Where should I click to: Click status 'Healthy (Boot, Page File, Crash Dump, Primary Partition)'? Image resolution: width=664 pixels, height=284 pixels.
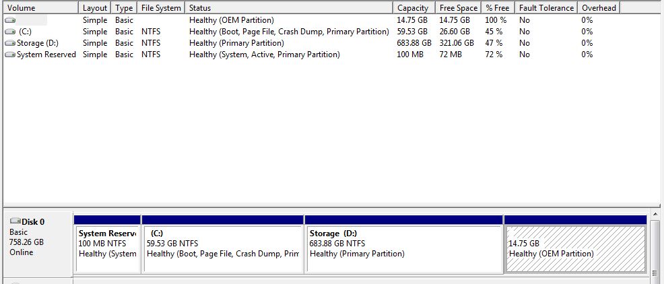(289, 32)
